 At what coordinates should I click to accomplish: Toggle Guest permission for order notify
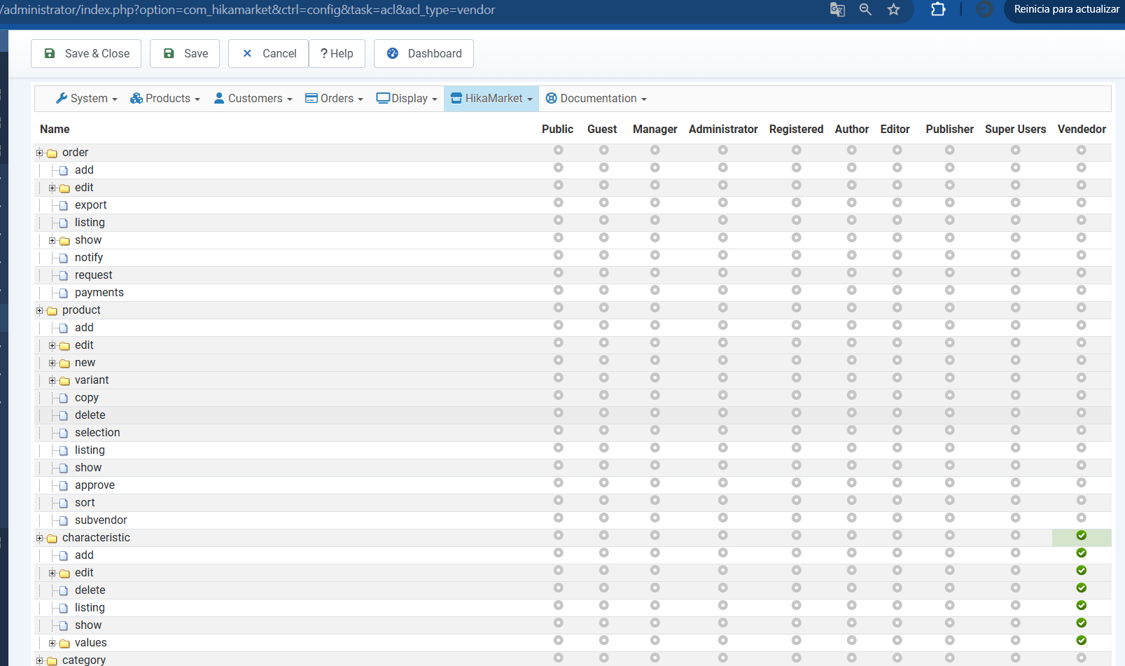coord(603,255)
